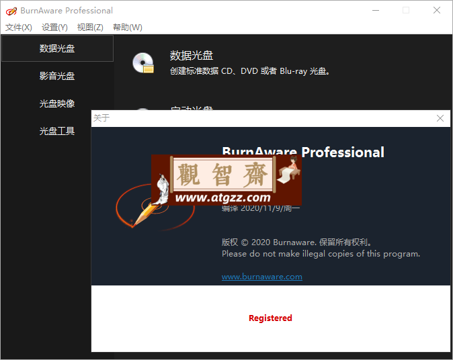Screen dimensions: 453x360
Task: Open the www.burnaware.com link
Action: (261, 277)
